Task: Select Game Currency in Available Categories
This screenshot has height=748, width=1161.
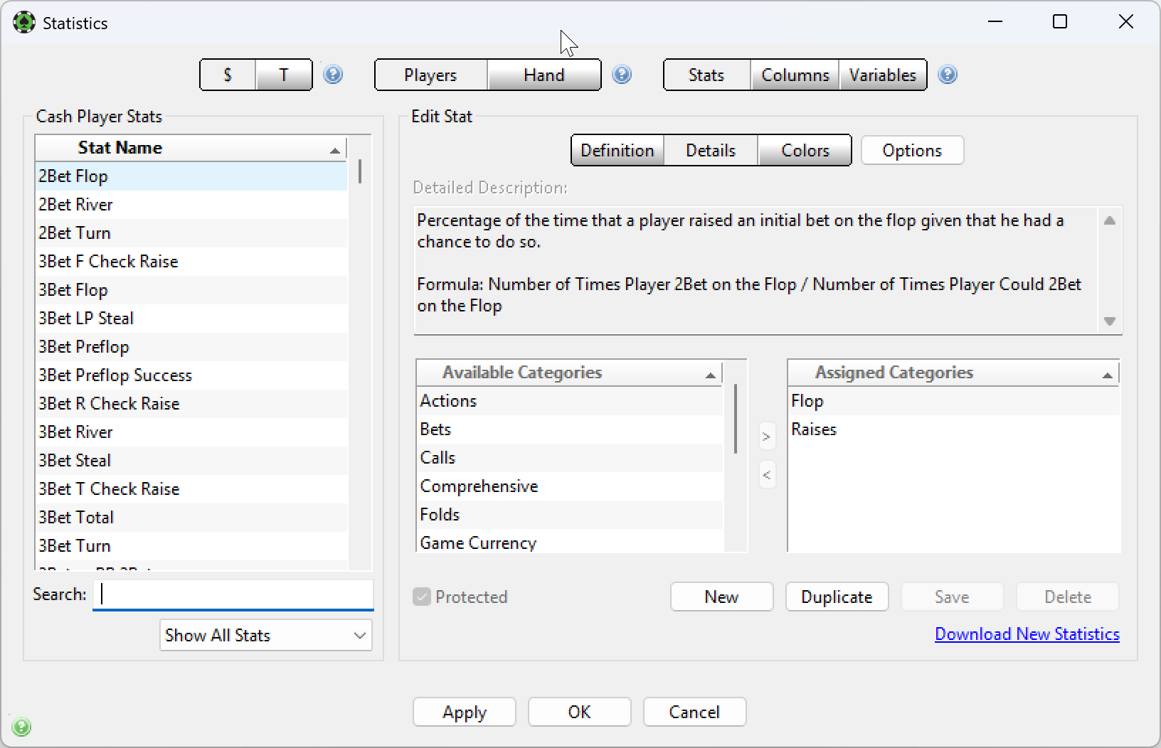Action: point(569,541)
